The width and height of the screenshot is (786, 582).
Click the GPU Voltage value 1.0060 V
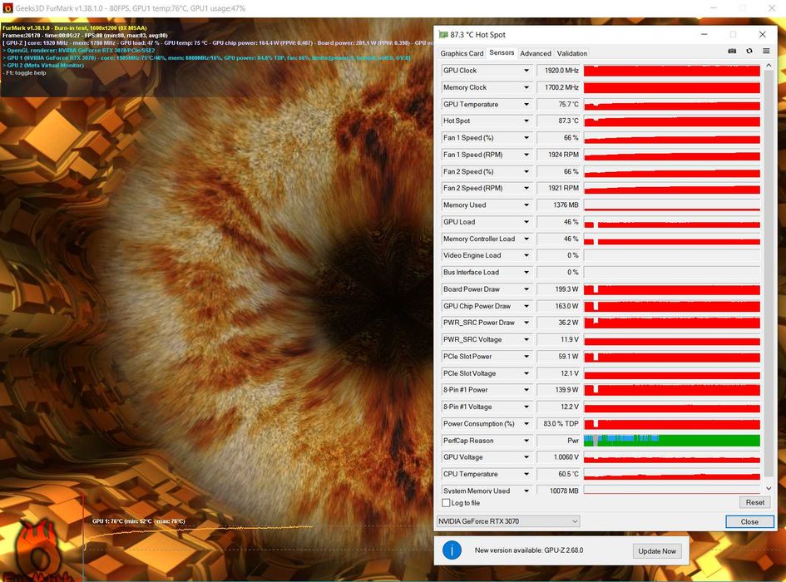pos(558,457)
